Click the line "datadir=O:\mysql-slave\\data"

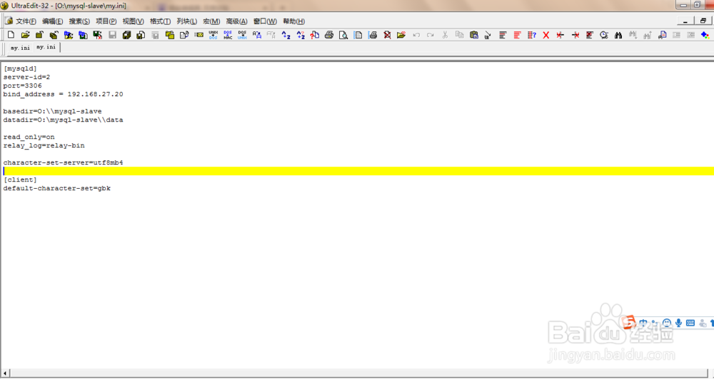tap(63, 120)
